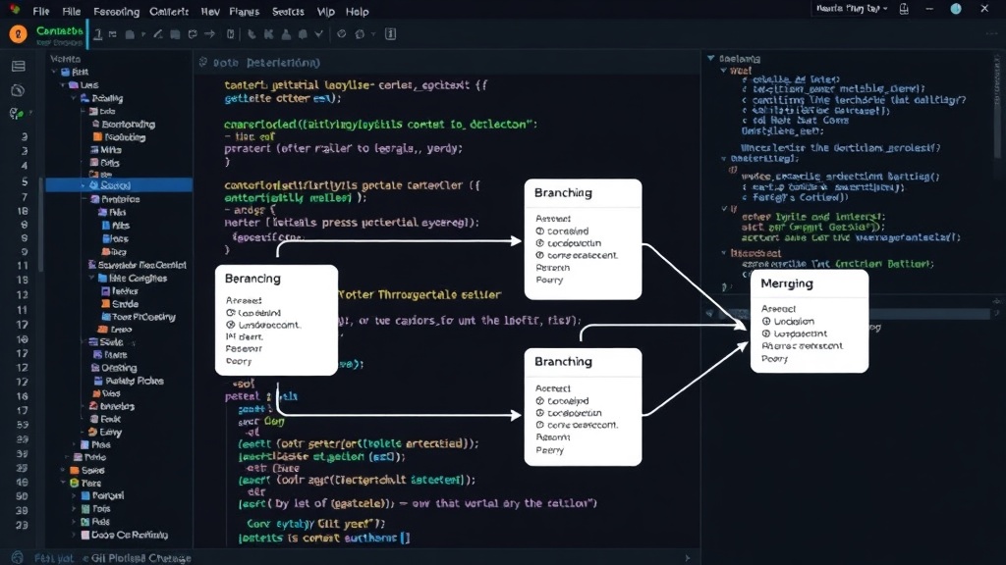Click the Git status text in bottom bar
Image resolution: width=1006 pixels, height=565 pixels.
tap(141, 558)
